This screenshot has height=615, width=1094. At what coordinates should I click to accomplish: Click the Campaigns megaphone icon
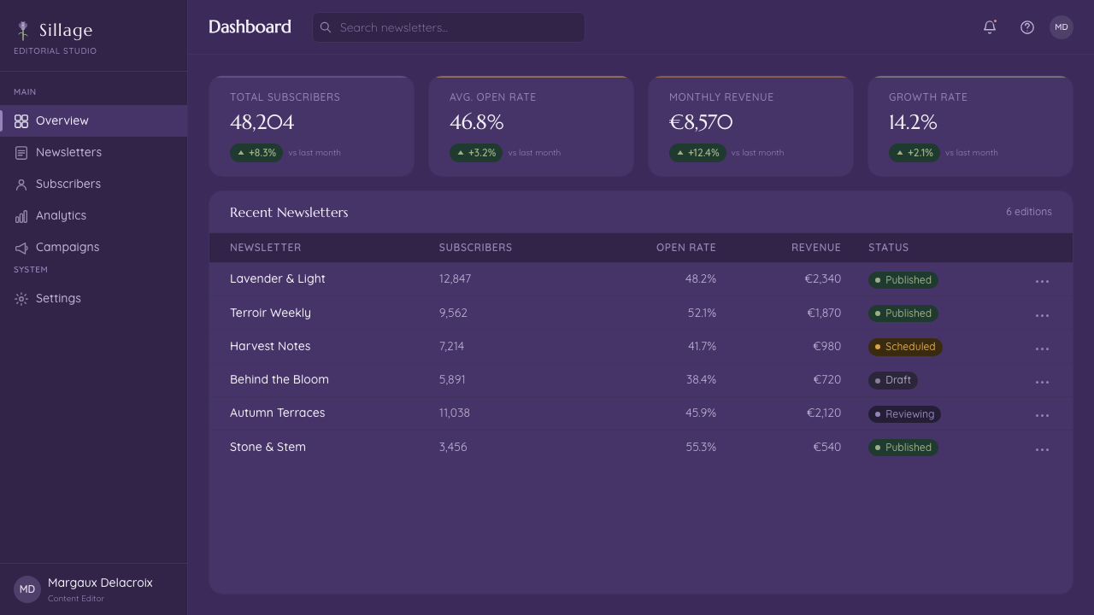pos(21,248)
